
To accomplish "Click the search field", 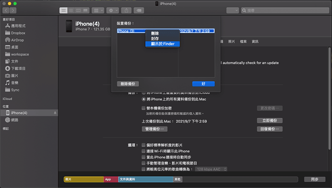I will point(285,10).
